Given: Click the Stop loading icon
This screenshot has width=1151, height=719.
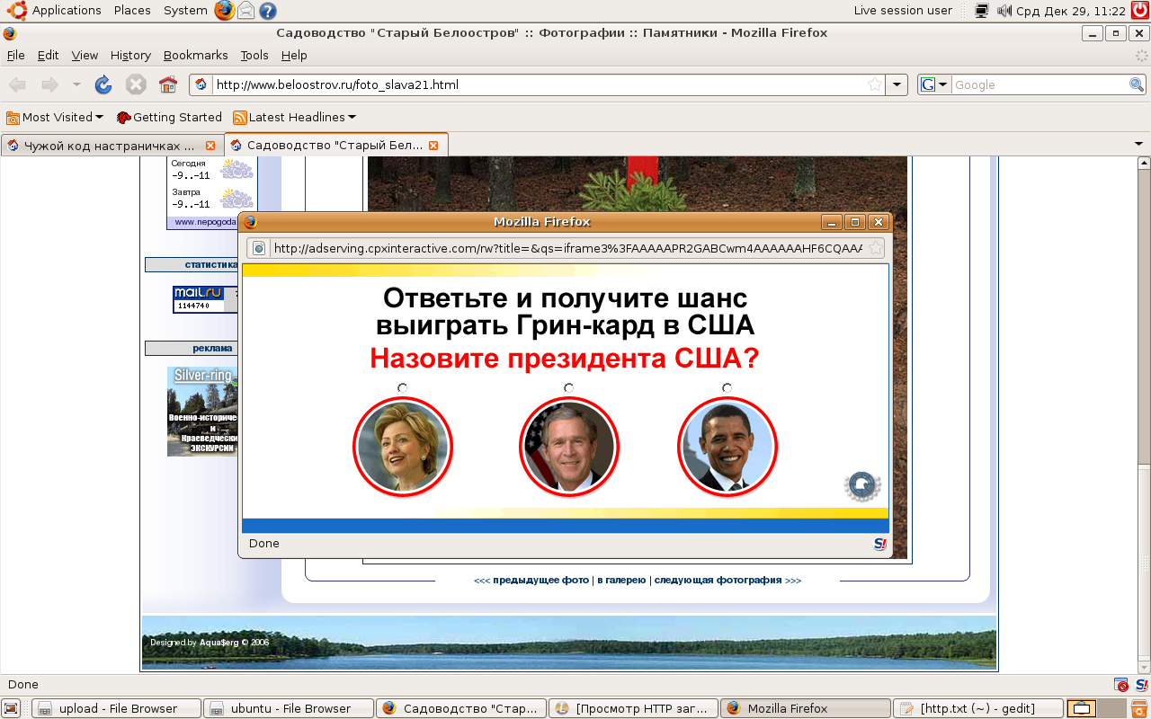Looking at the screenshot, I should [136, 84].
